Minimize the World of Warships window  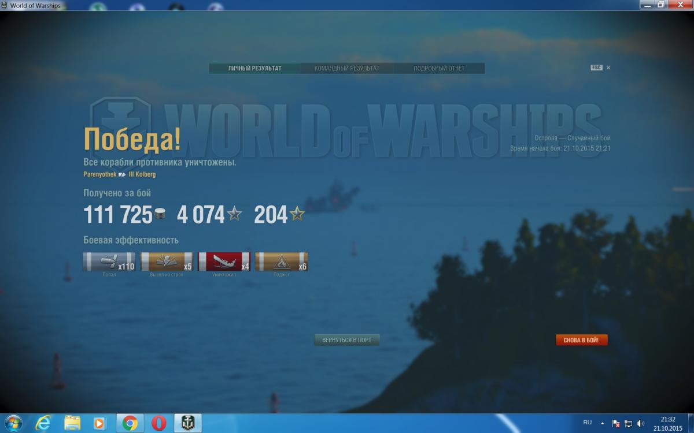tap(647, 5)
